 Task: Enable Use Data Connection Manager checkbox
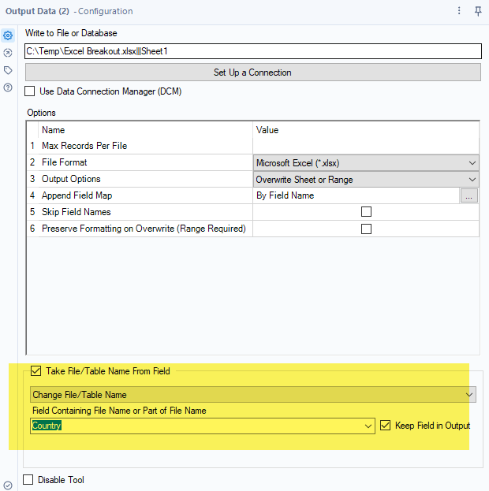[x=31, y=91]
